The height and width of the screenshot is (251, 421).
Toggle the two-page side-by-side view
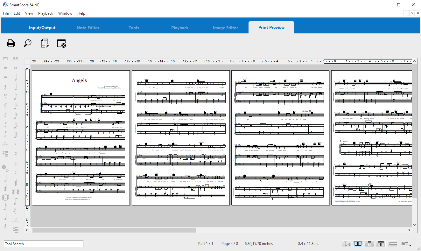coord(358,244)
